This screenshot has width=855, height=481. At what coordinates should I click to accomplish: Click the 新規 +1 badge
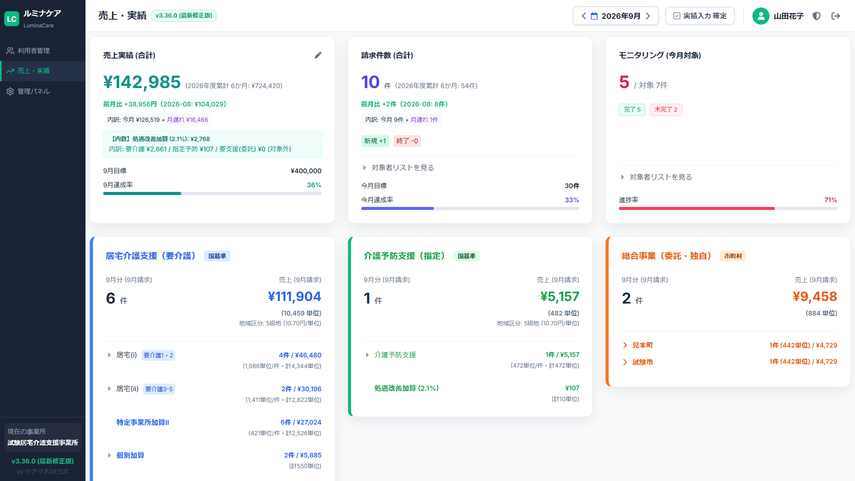(375, 141)
